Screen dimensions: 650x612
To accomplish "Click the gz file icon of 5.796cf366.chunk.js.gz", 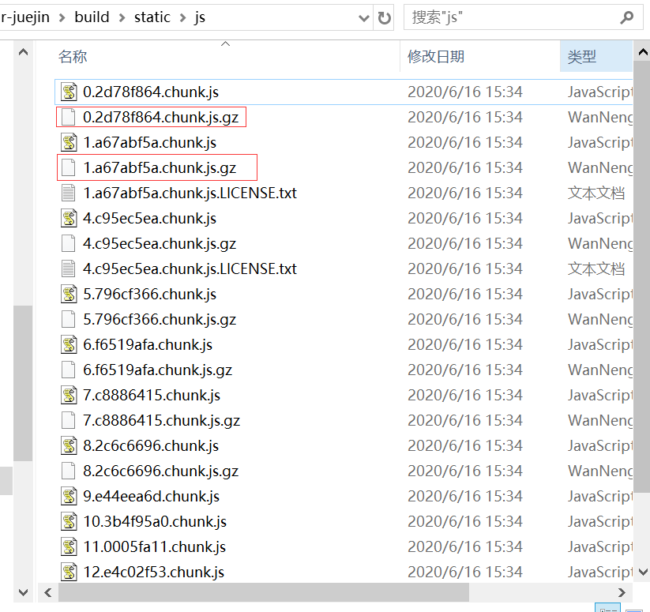I will click(69, 319).
